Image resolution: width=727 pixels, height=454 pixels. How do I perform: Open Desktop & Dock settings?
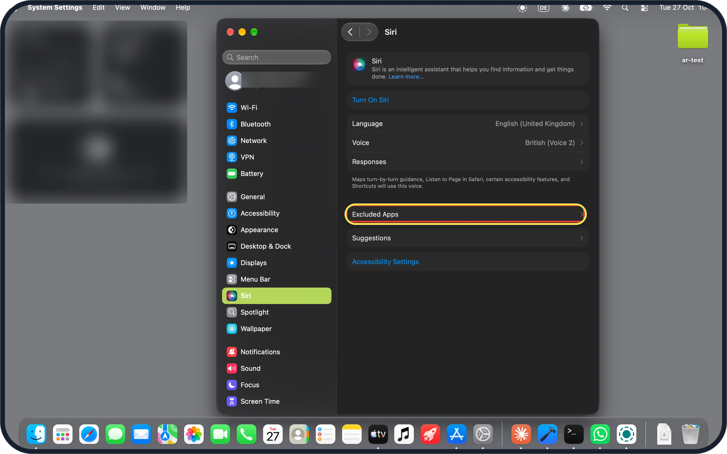pyautogui.click(x=276, y=246)
